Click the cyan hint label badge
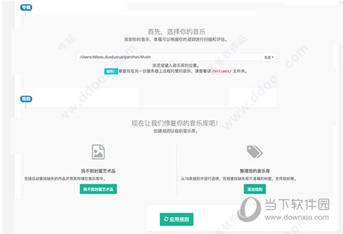This screenshot has width=343, height=234. (111, 71)
